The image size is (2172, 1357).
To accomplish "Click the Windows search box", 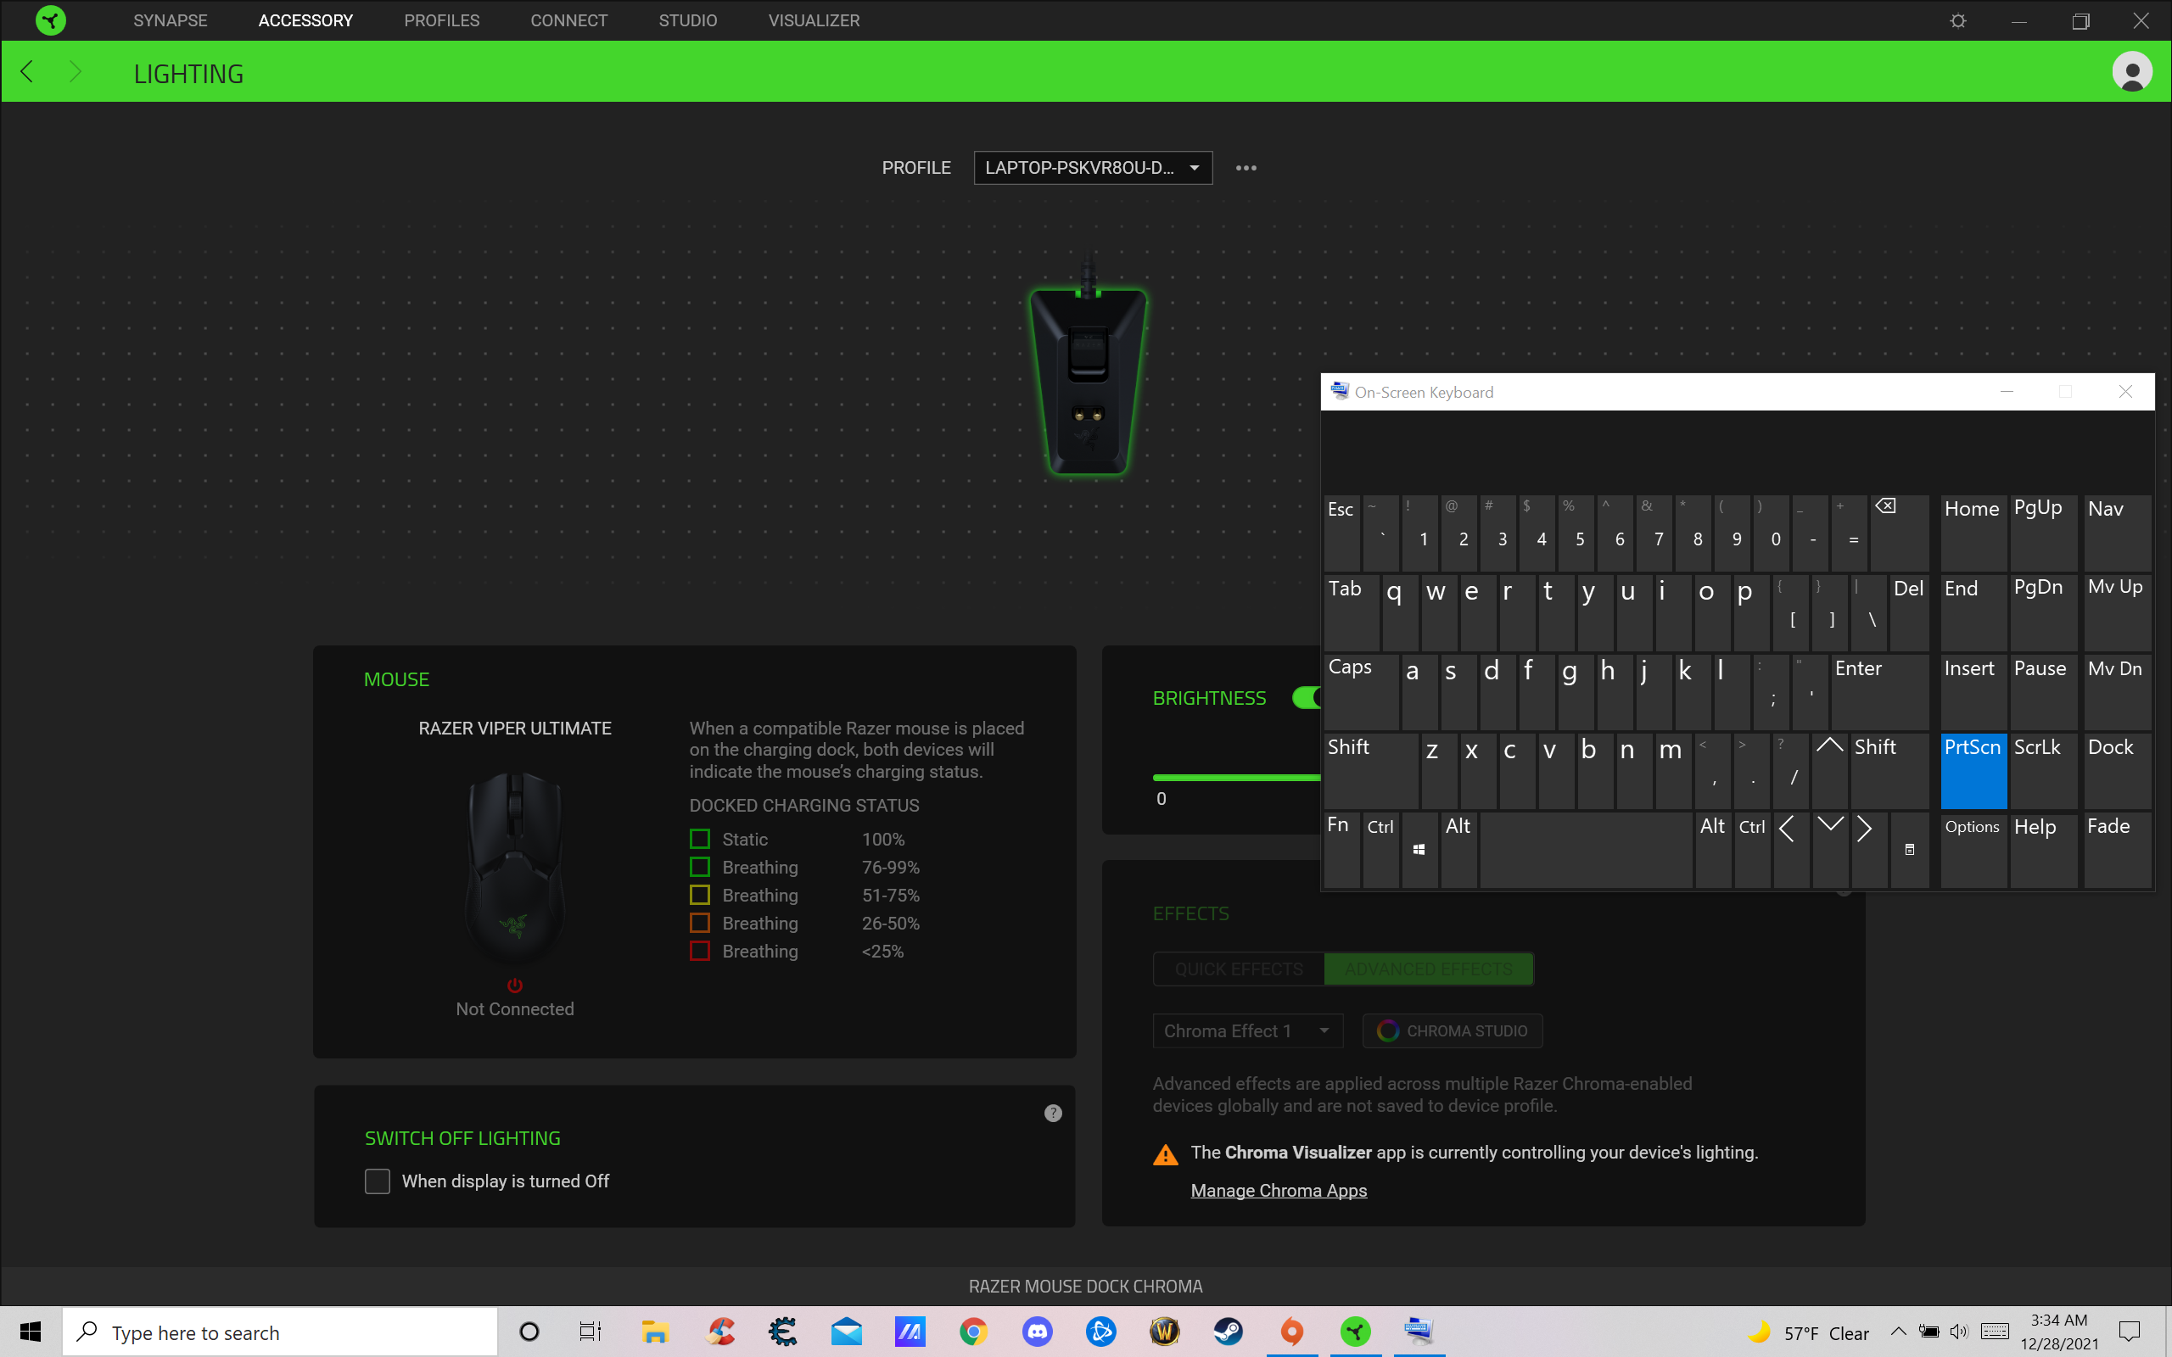I will point(279,1332).
